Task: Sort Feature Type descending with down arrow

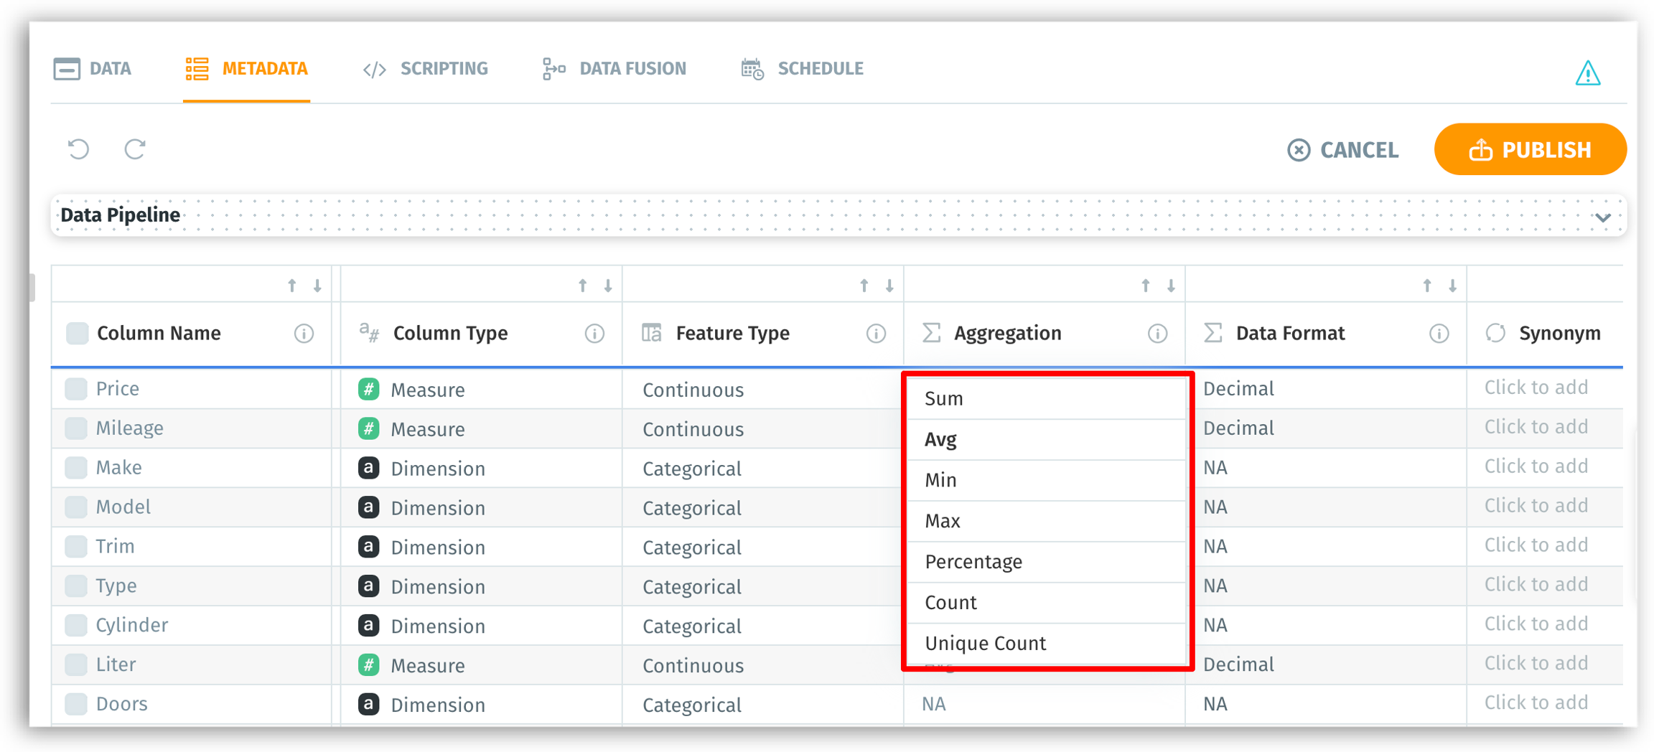Action: [889, 286]
